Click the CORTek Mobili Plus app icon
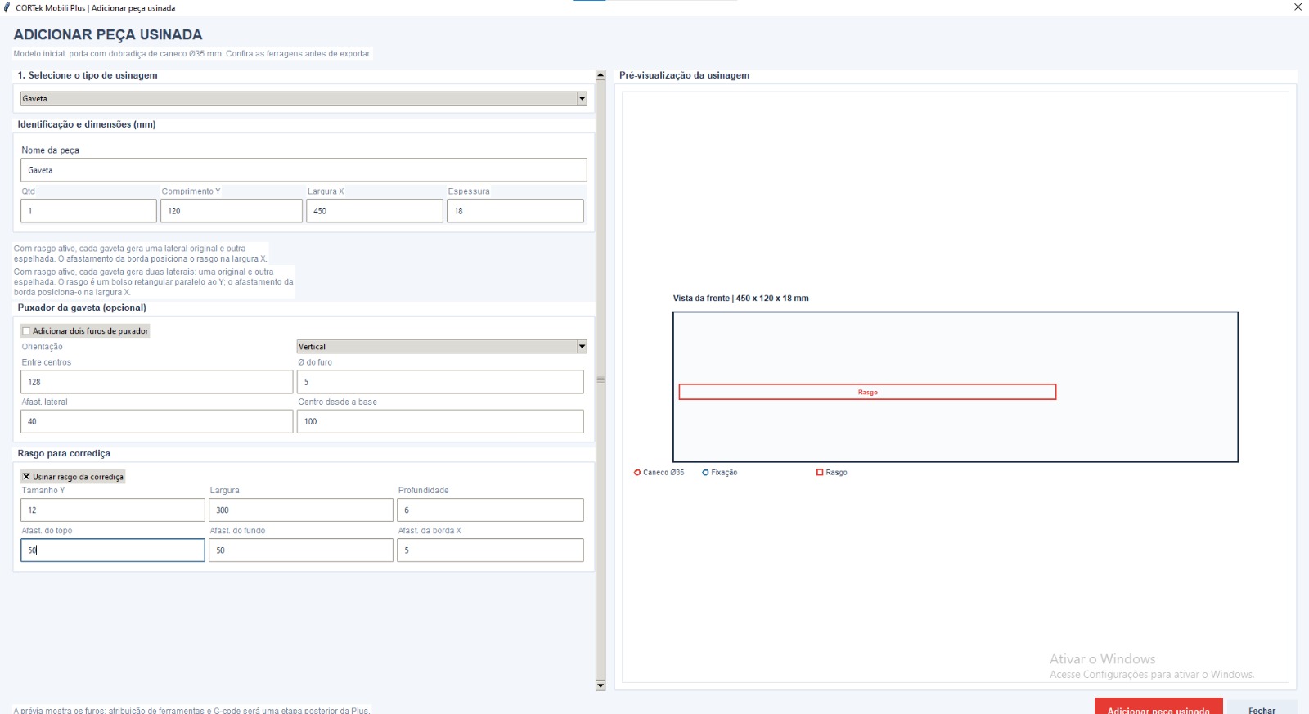 point(7,7)
